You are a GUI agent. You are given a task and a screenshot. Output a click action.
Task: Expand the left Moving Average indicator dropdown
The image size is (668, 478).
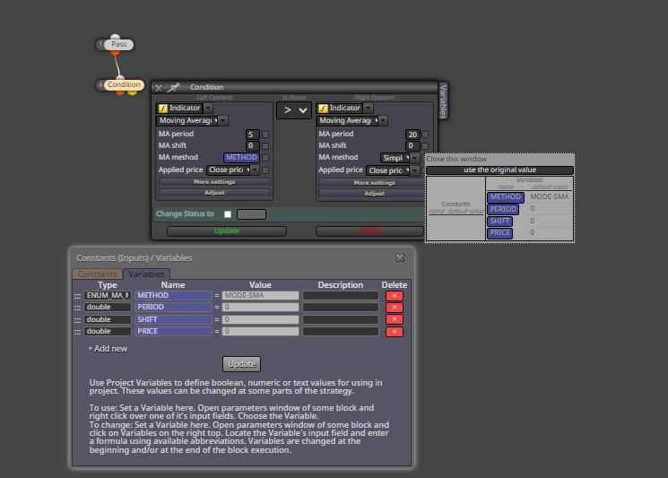click(223, 120)
